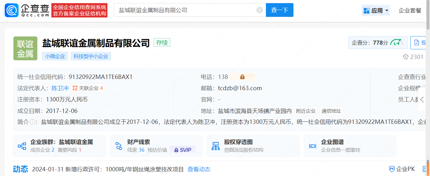Click the 企业族群 hierarchy icon
The image size is (430, 176).
(x=22, y=146)
